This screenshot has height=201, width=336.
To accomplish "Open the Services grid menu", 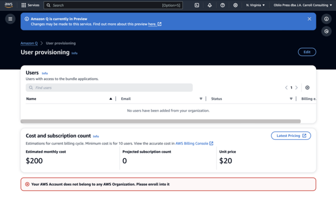I will (24, 5).
